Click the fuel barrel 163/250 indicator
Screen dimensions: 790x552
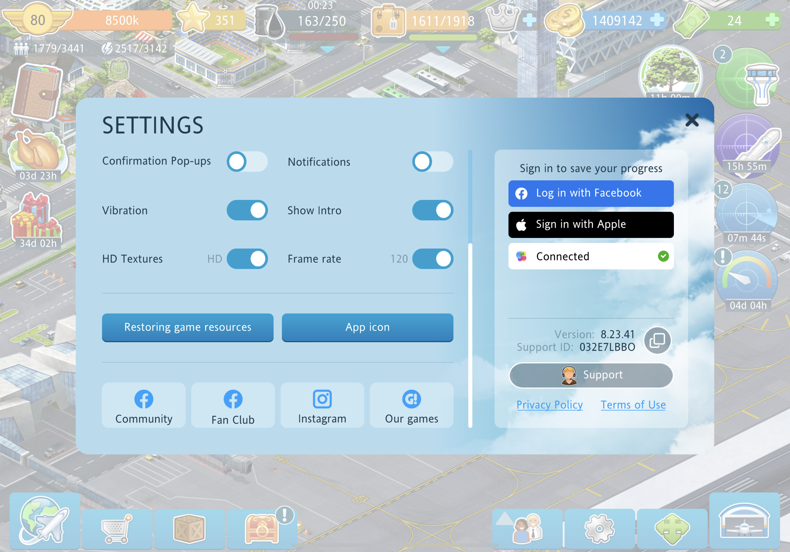[308, 21]
